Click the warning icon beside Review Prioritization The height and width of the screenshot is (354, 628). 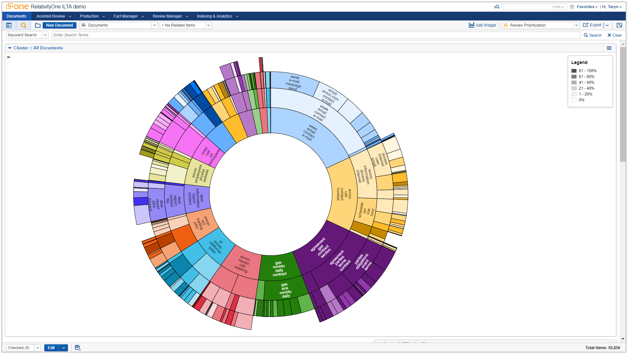click(506, 25)
